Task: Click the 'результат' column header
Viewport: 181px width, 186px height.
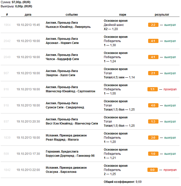Action: [162, 14]
